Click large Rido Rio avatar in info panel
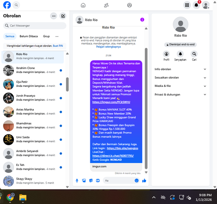 [181, 25]
